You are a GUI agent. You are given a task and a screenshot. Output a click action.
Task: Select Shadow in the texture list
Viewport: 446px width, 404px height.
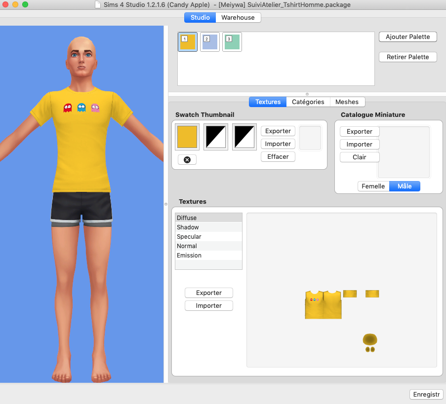(208, 227)
